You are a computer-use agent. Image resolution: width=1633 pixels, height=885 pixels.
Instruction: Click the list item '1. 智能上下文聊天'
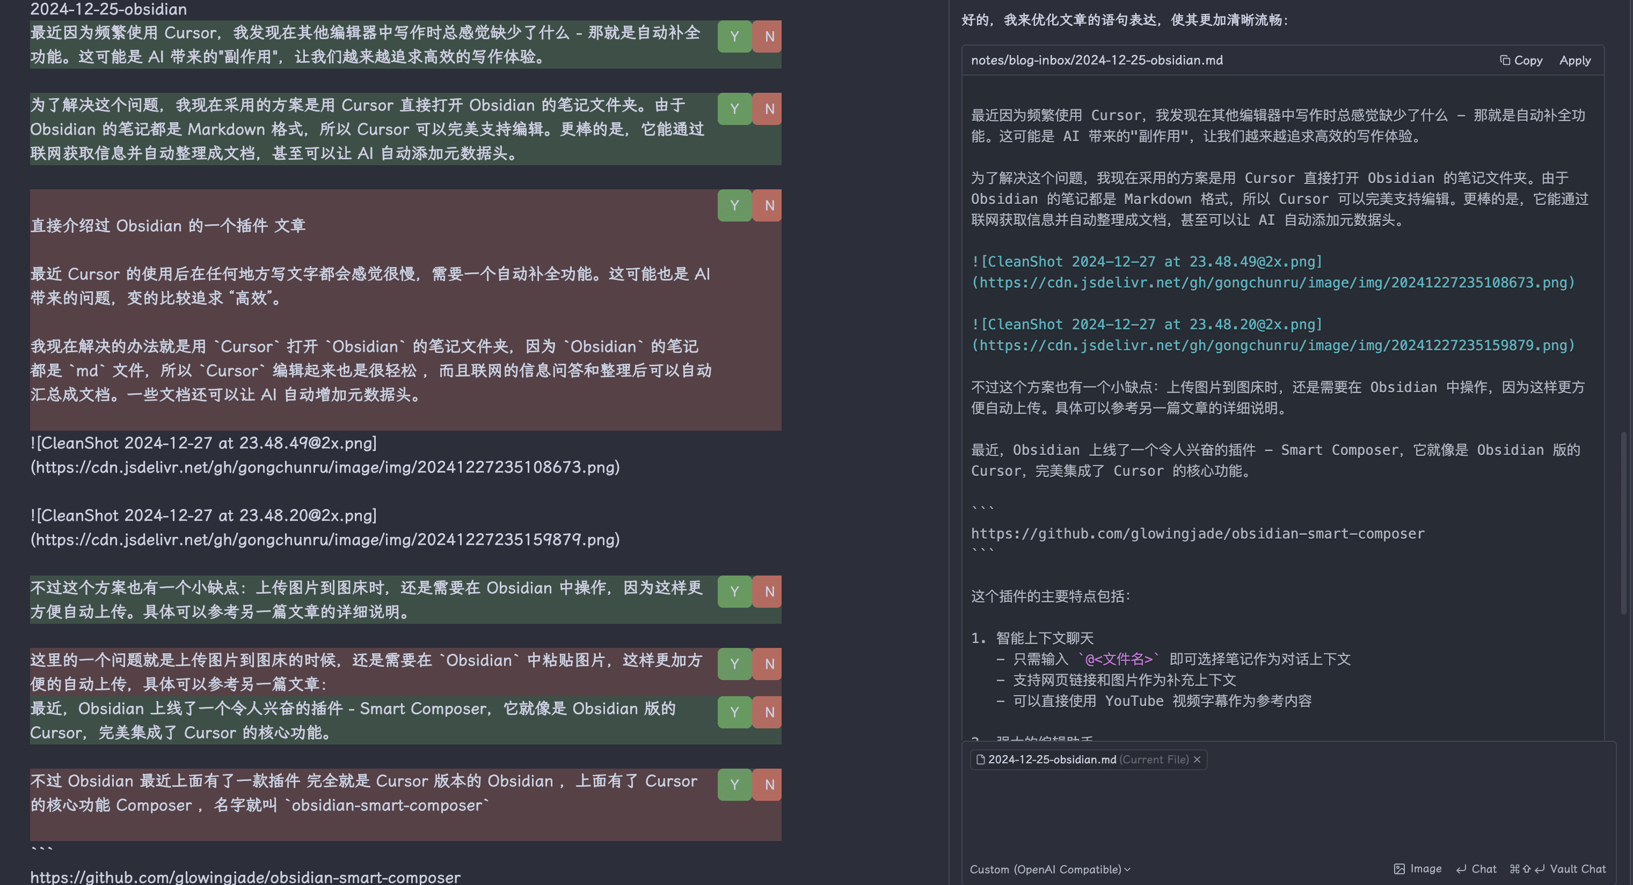click(1032, 638)
